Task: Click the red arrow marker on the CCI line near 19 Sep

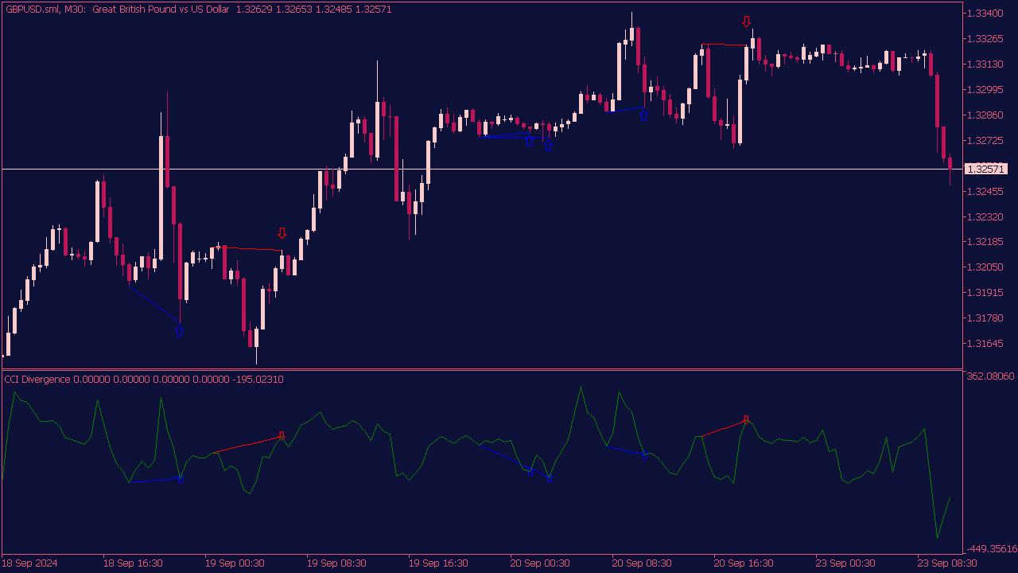Action: click(x=282, y=435)
